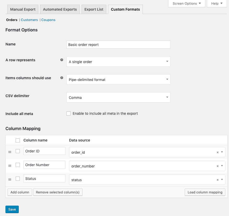The height and width of the screenshot is (216, 229).
Task: Open the Export List tab
Action: tap(94, 9)
